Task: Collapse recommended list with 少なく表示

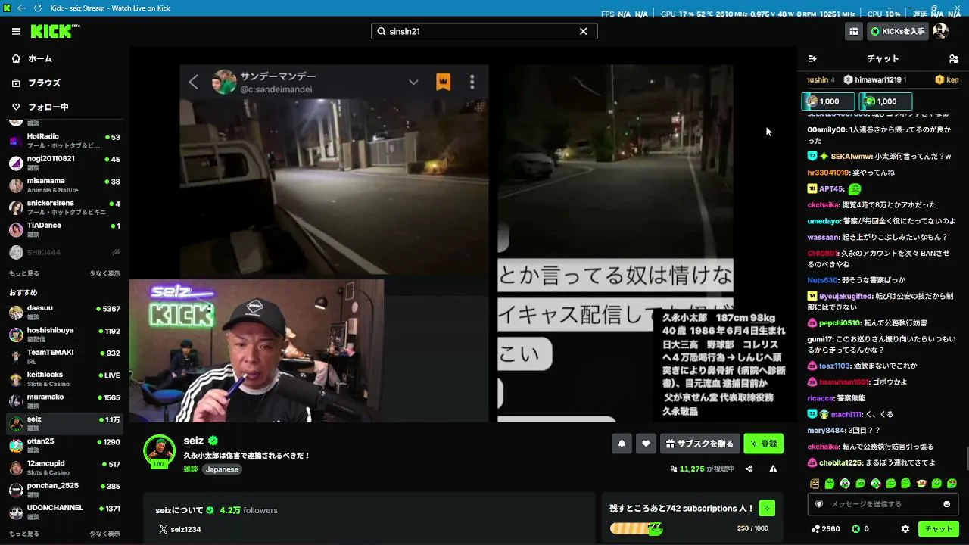Action: (104, 534)
